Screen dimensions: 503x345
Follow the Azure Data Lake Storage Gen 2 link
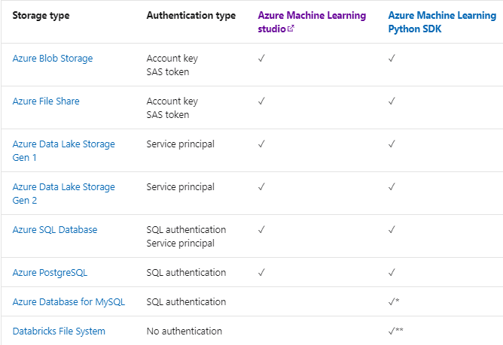pos(63,193)
